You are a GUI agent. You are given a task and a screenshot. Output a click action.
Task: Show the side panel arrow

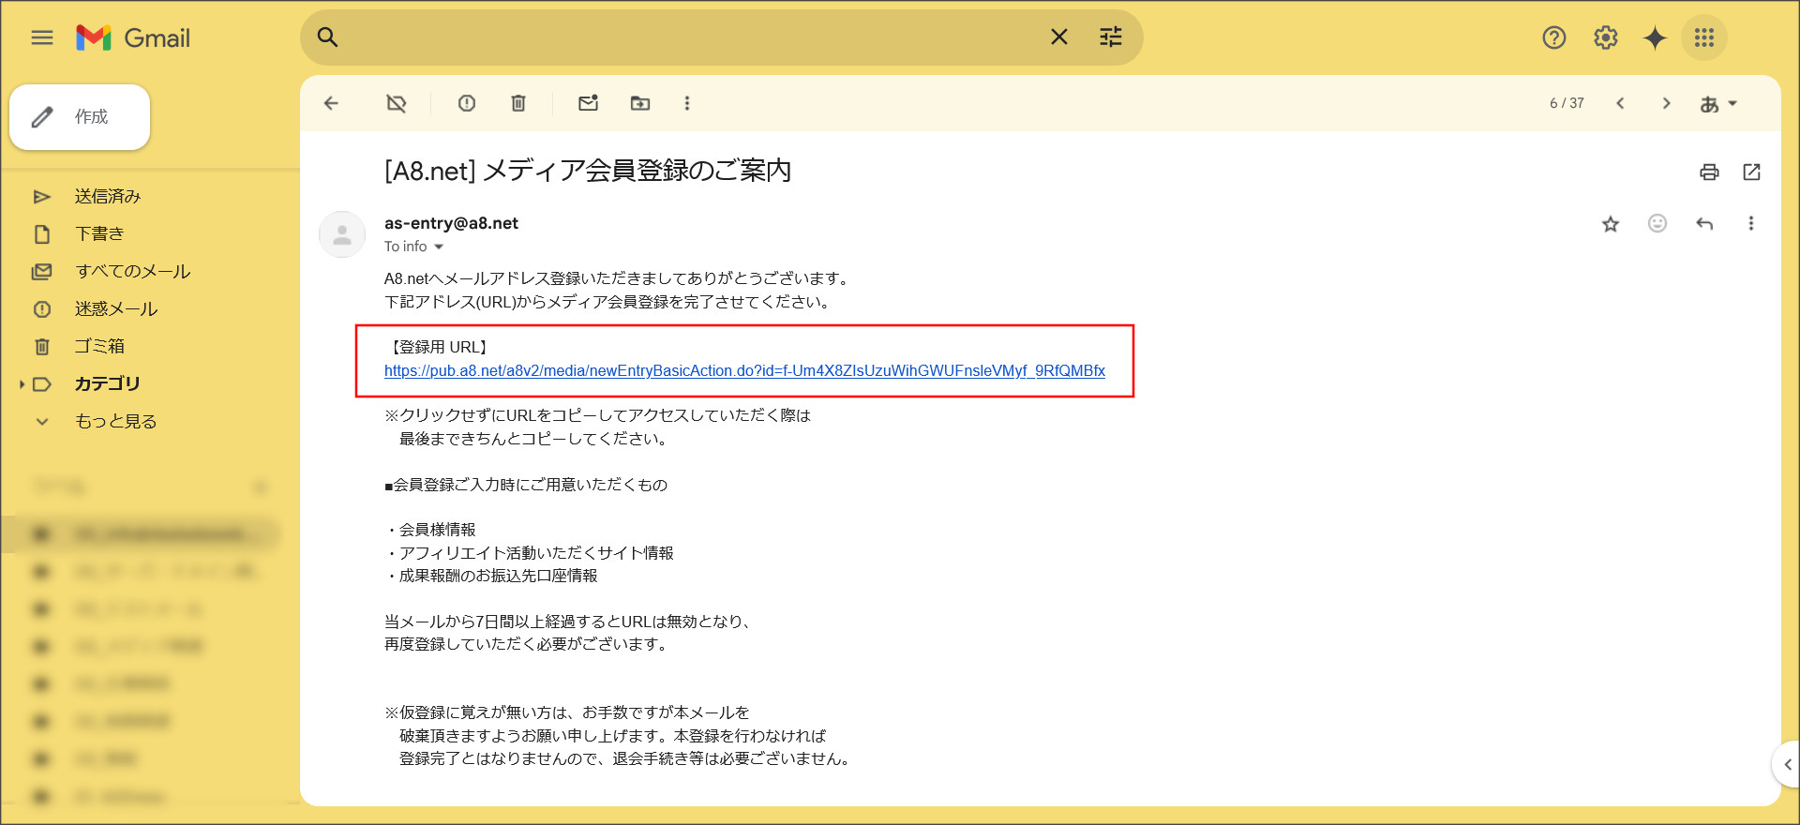coord(1787,765)
